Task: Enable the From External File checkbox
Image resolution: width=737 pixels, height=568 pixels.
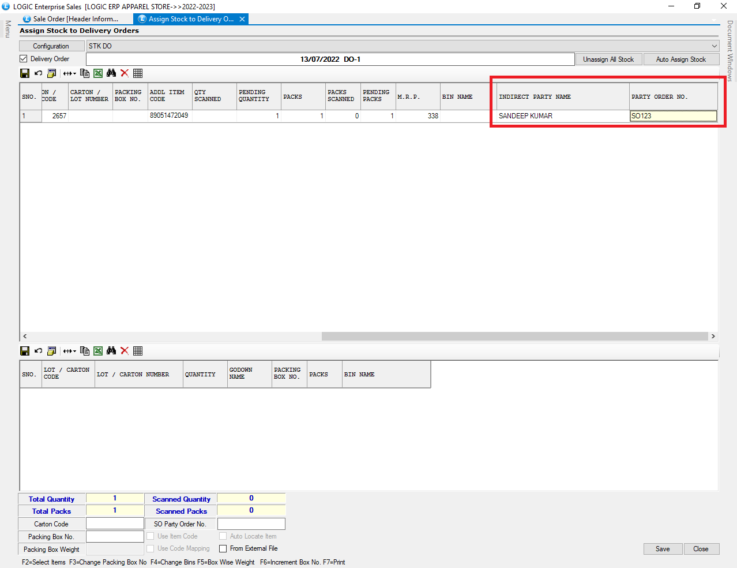Action: 223,549
